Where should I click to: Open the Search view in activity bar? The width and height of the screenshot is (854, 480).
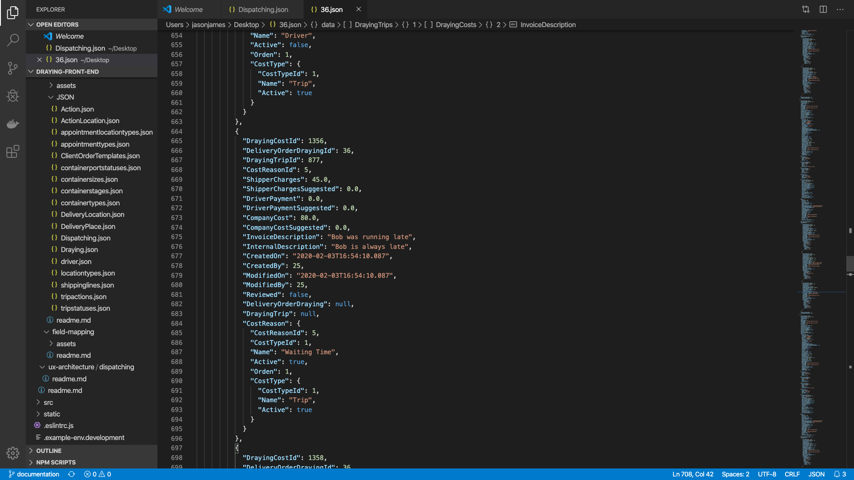[13, 40]
